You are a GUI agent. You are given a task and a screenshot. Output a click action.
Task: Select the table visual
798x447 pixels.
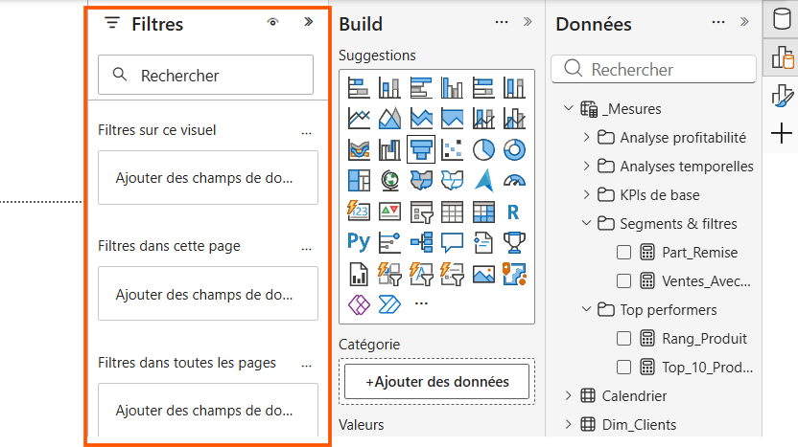coord(452,212)
